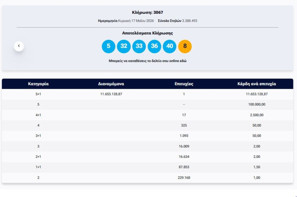Click the Κέρδη ανά επιτυχία column header

coord(257,84)
